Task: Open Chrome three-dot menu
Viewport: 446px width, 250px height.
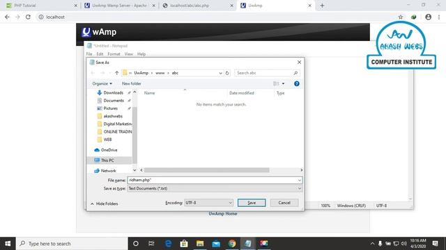Action: pyautogui.click(x=439, y=17)
